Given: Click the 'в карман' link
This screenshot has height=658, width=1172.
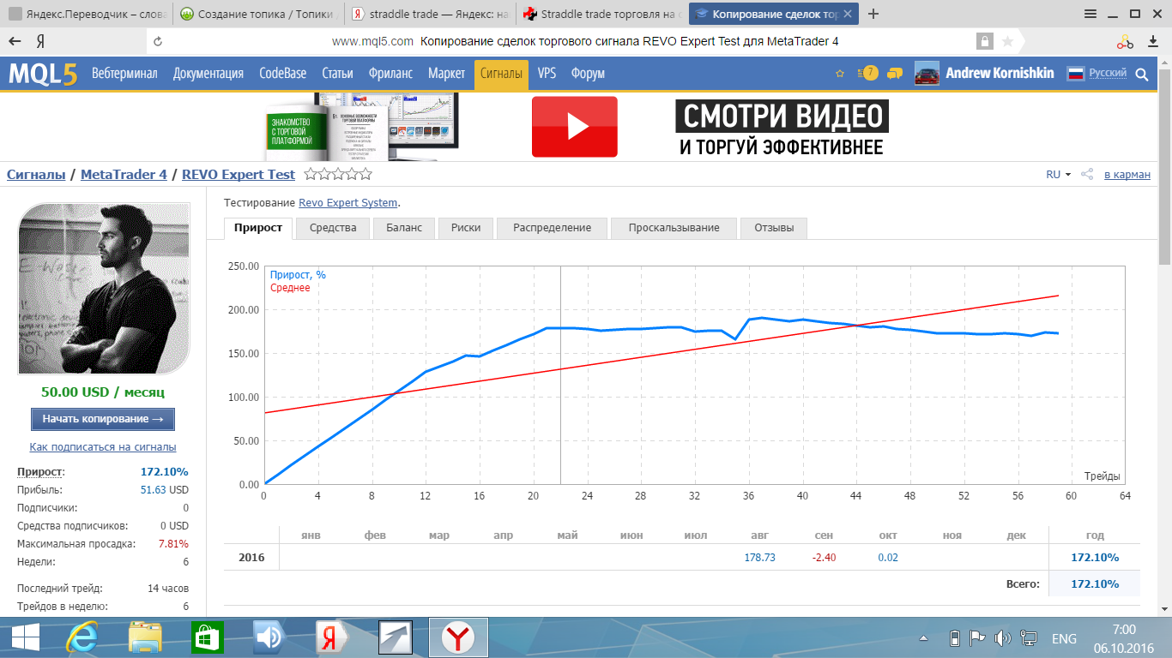Looking at the screenshot, I should click(x=1127, y=175).
